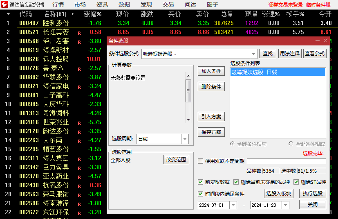Toggle 使用涨跌不定周期 checkbox

pos(201,161)
